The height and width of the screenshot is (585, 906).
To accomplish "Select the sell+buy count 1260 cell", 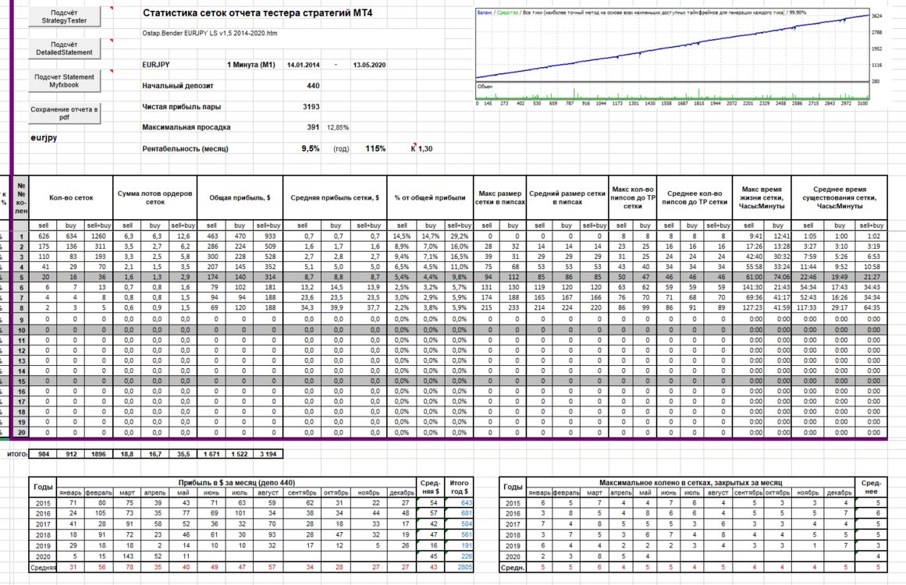I will tap(98, 236).
